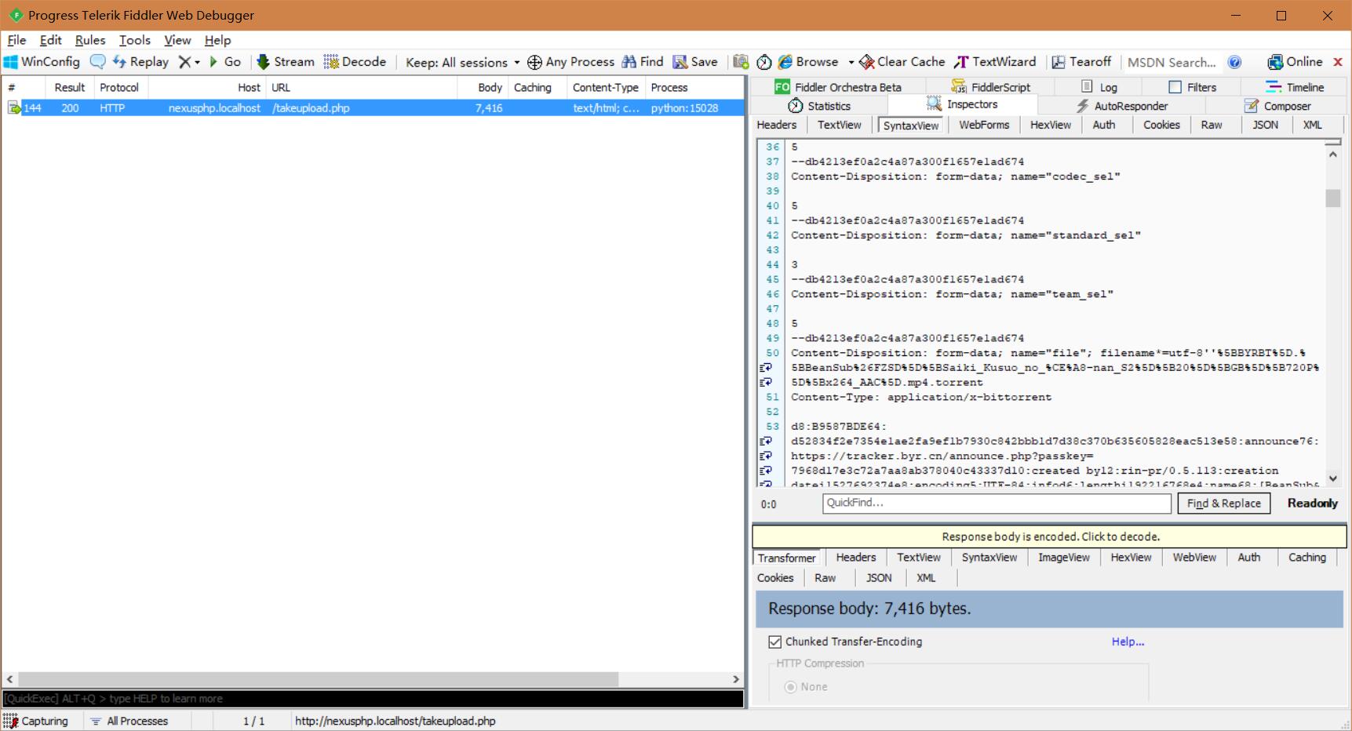The height and width of the screenshot is (731, 1352).
Task: Open WinConfig from the toolbar
Action: pyautogui.click(x=42, y=62)
